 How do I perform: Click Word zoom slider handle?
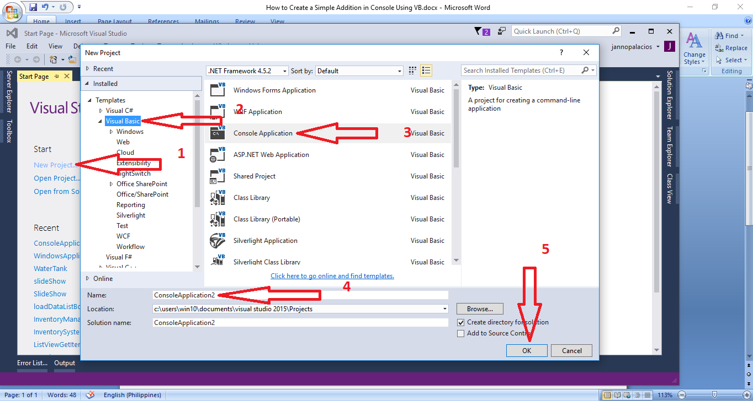tap(714, 395)
